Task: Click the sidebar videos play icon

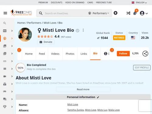Action: [x=5, y=54]
